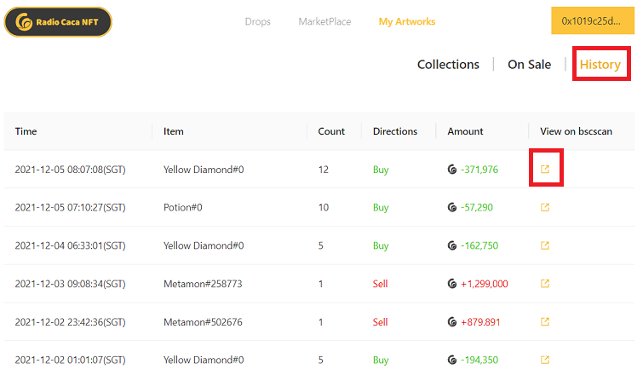The height and width of the screenshot is (375, 643).
Task: Open bscscan link for Potion#0 transaction
Action: click(x=545, y=207)
